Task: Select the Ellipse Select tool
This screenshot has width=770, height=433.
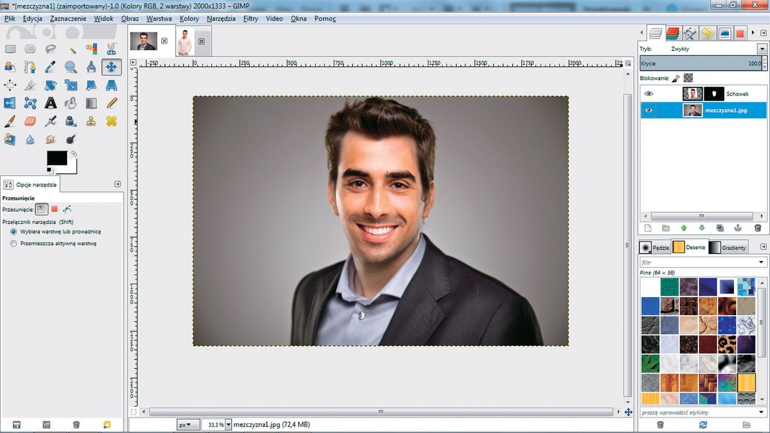Action: click(30, 49)
